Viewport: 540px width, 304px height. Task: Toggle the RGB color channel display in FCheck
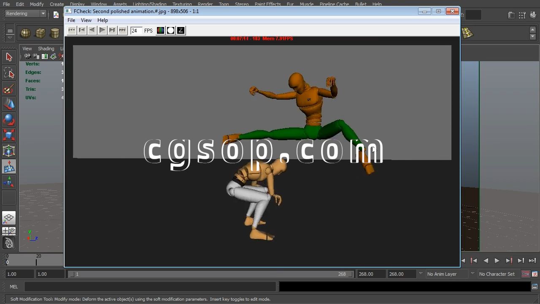[x=160, y=30]
